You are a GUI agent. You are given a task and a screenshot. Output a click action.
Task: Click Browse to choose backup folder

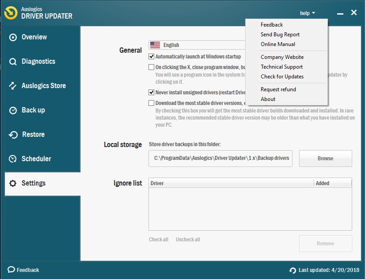coord(325,159)
